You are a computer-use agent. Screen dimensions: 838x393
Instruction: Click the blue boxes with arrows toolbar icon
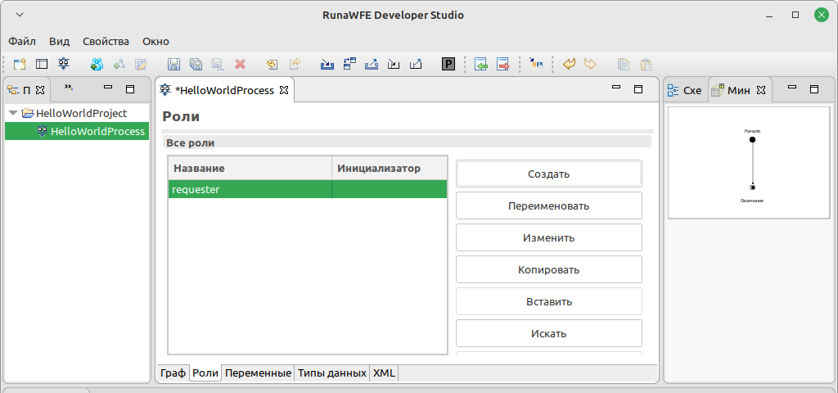point(349,65)
